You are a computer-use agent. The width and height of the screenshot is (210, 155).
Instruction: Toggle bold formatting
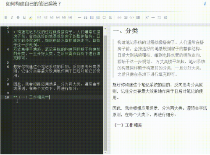click(x=5, y=18)
